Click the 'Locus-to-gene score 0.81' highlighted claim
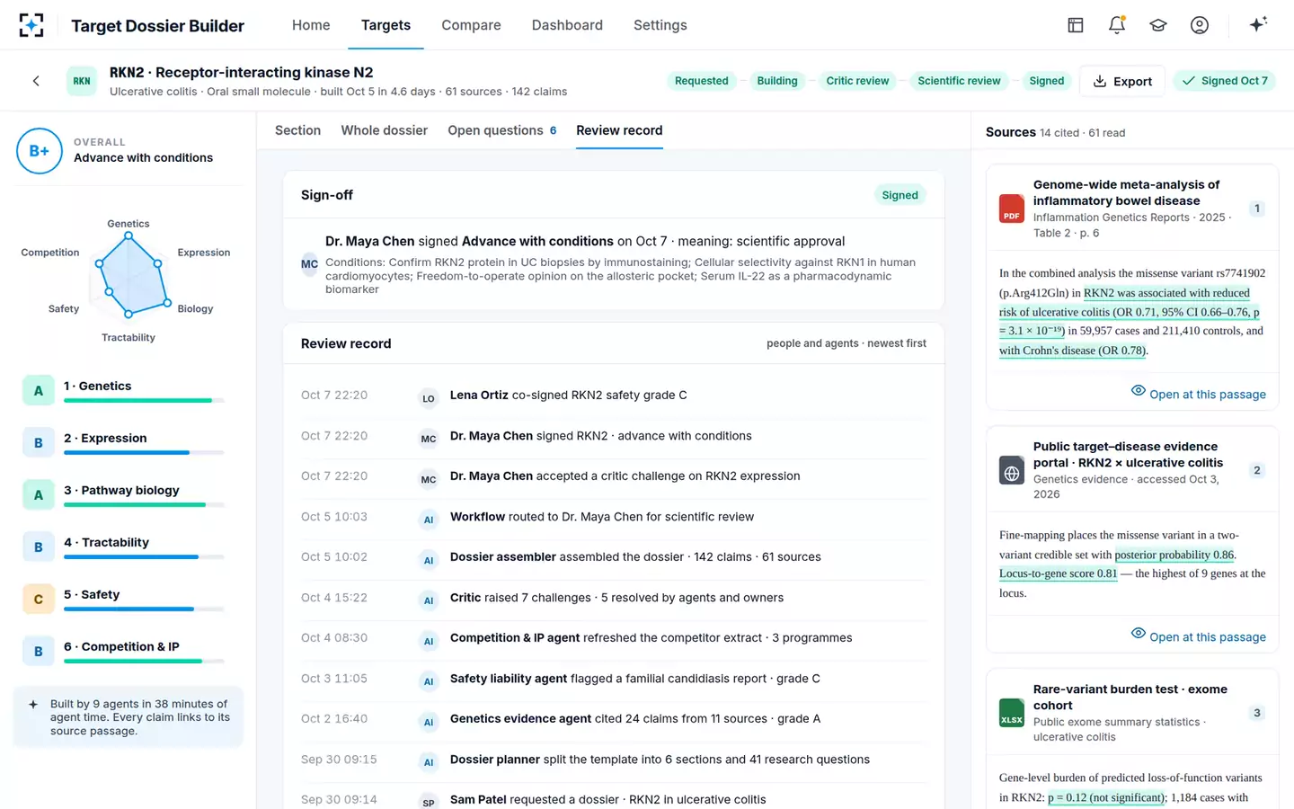Image resolution: width=1294 pixels, height=809 pixels. (x=1059, y=573)
